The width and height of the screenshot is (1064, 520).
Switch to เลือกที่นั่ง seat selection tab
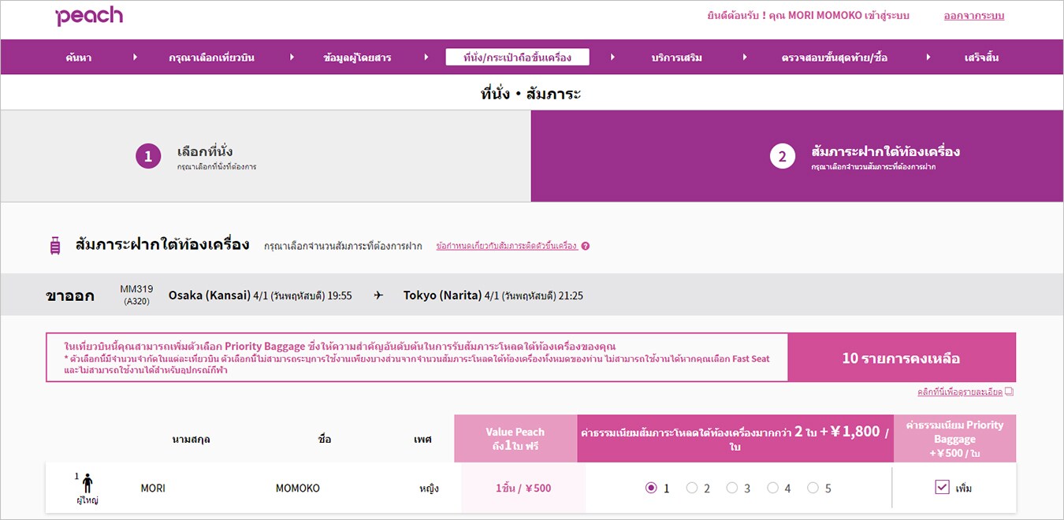point(266,156)
